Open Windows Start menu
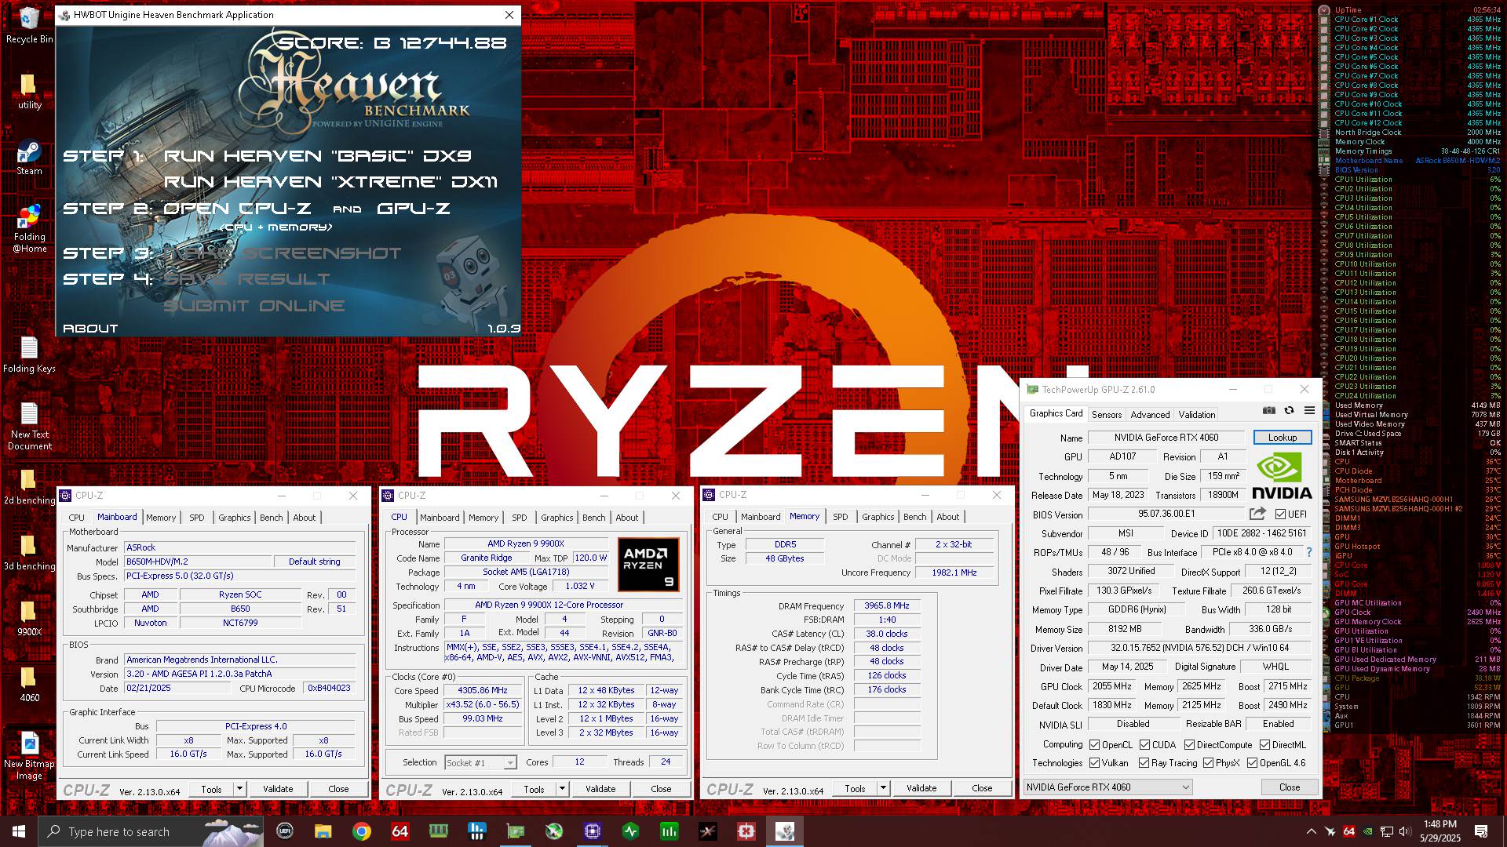The image size is (1507, 847). tap(19, 831)
